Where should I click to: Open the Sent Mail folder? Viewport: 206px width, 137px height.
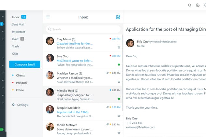[x=18, y=24]
